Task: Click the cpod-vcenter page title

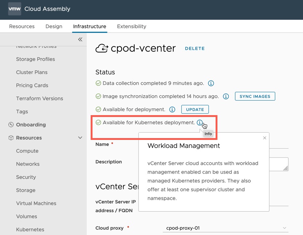Action: point(143,48)
